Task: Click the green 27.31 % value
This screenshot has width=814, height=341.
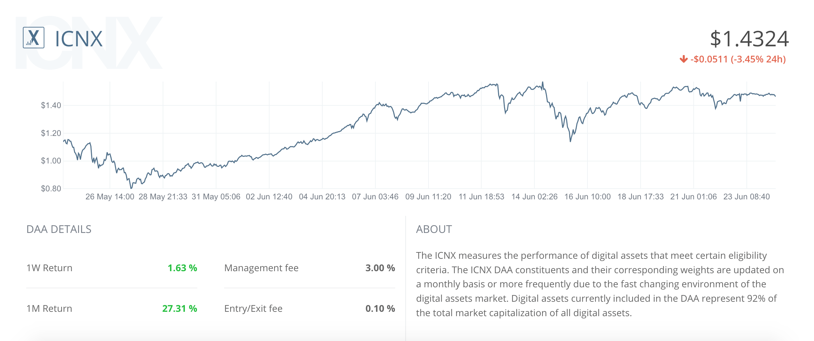Action: [179, 308]
